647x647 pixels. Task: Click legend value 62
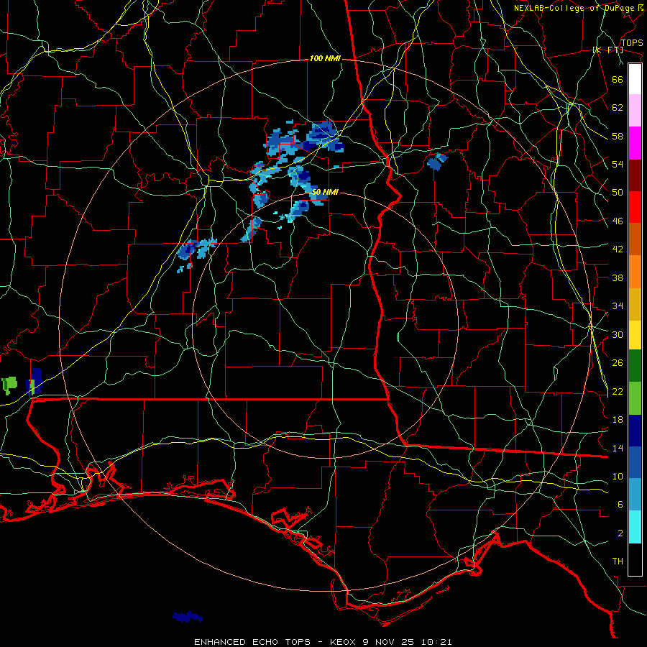pos(618,108)
